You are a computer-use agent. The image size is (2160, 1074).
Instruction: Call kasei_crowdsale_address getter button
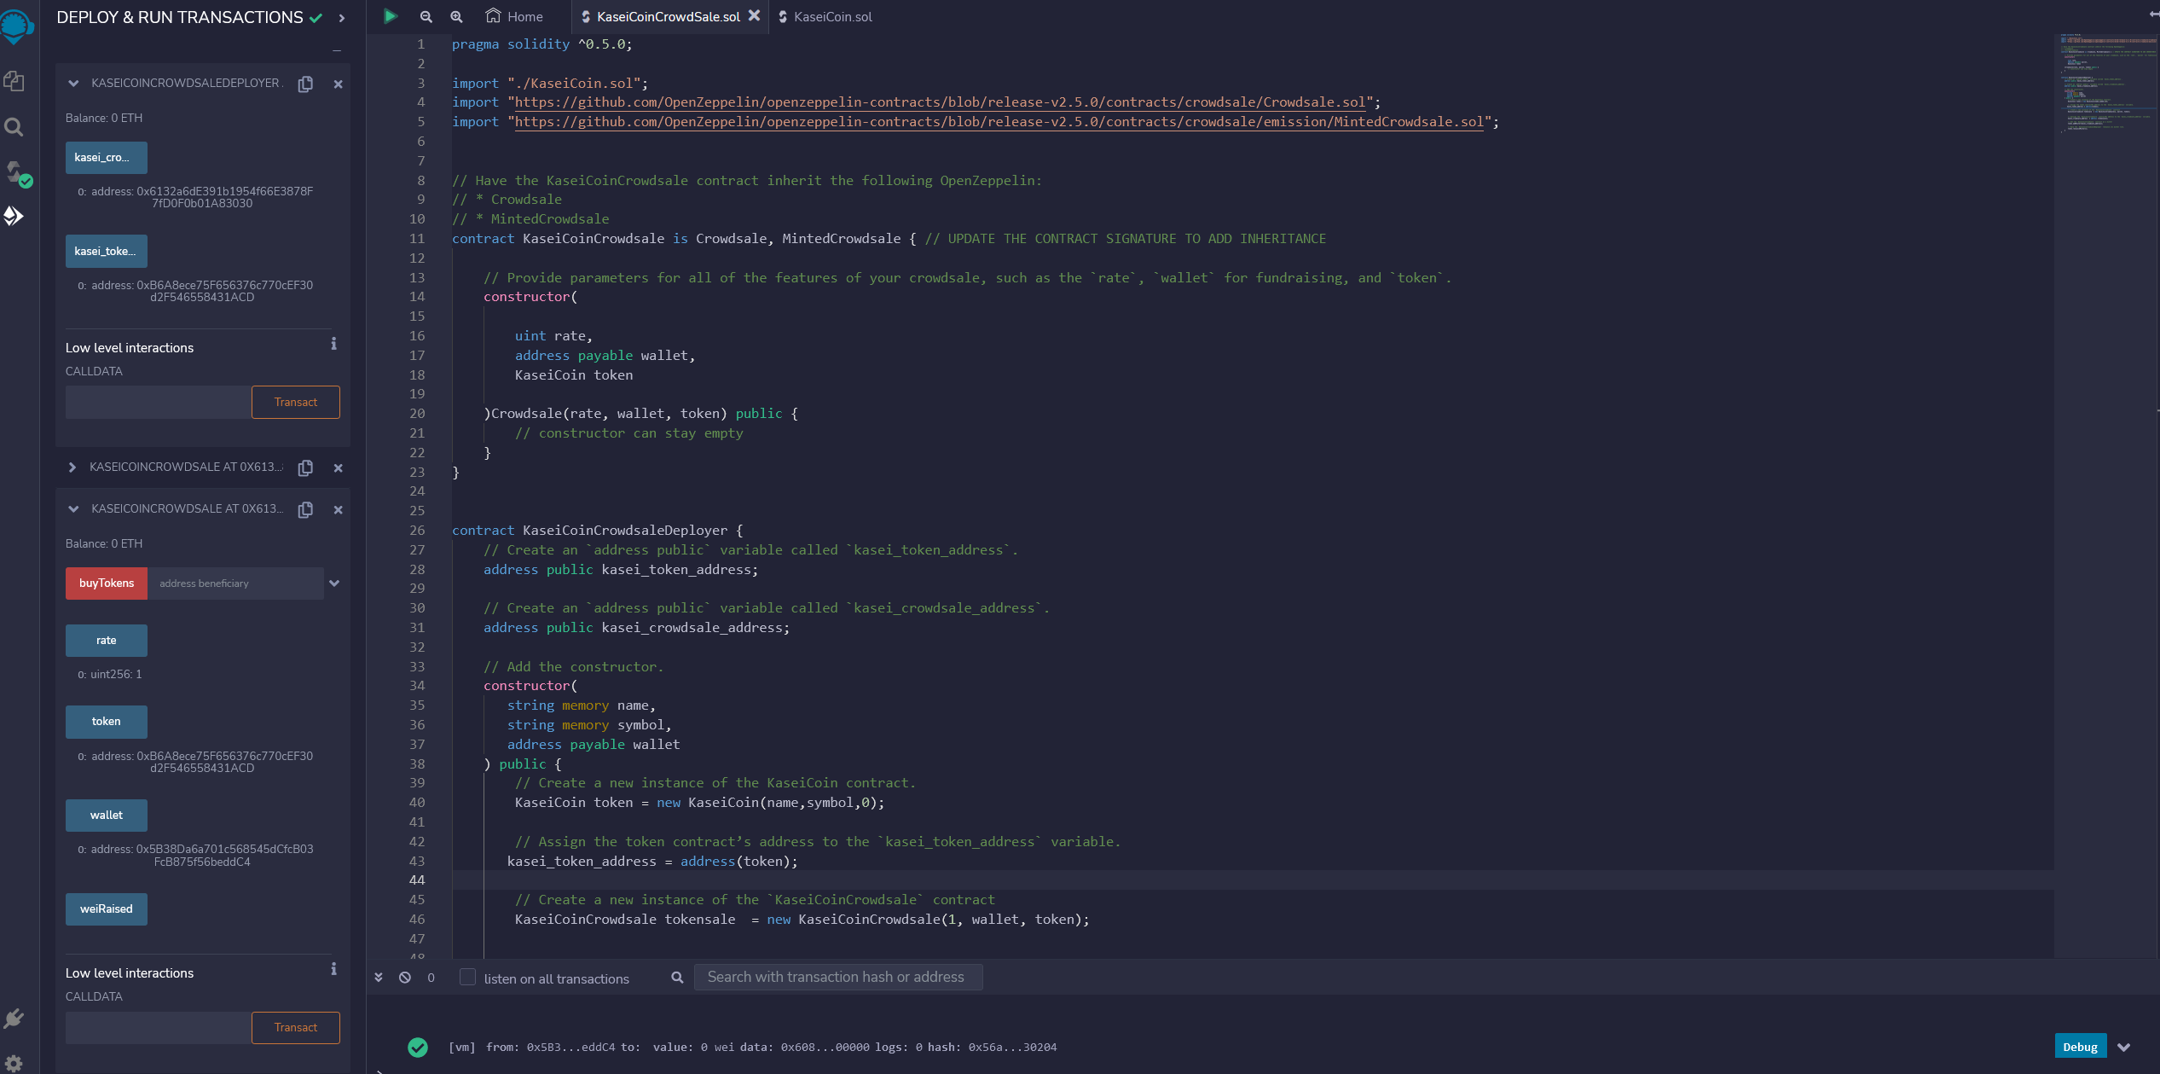pos(107,158)
